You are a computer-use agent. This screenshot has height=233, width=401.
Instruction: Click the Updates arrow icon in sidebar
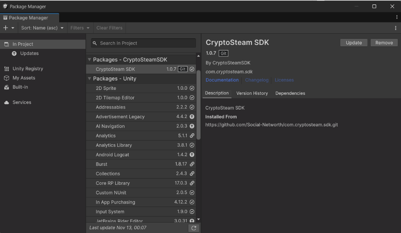tap(14, 53)
